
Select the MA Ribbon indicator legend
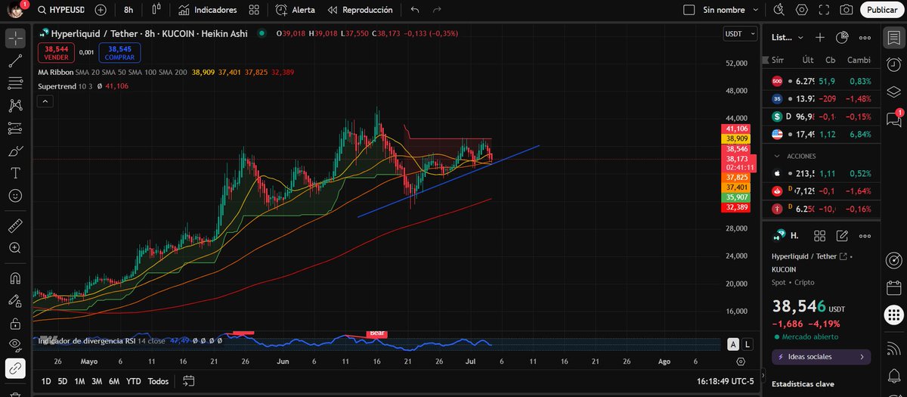[56, 72]
